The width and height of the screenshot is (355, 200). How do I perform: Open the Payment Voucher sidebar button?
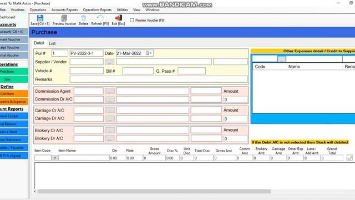click(14, 39)
